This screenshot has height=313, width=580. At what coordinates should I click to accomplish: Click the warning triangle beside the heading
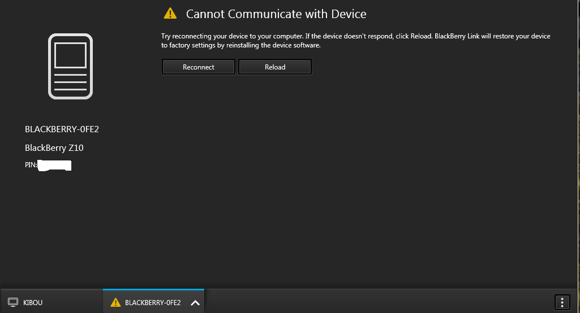pyautogui.click(x=170, y=14)
